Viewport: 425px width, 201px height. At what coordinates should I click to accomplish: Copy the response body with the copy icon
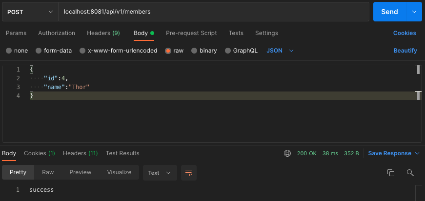pos(390,173)
